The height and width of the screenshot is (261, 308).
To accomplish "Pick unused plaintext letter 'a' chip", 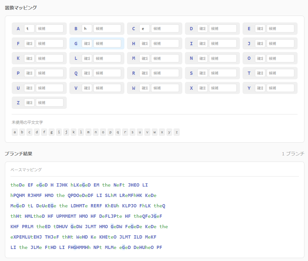I will pos(15,132).
